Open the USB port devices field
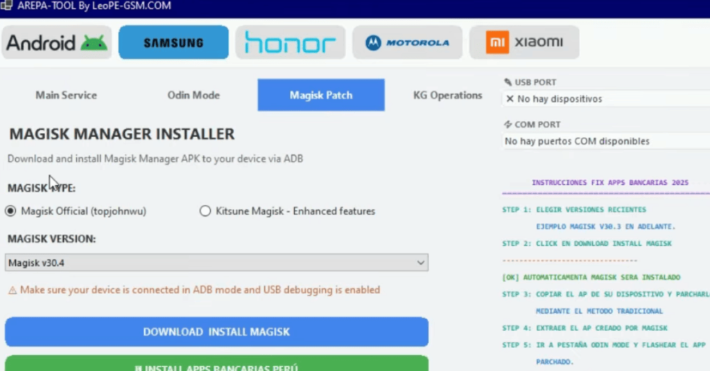Viewport: 710px width, 371px height. click(606, 98)
